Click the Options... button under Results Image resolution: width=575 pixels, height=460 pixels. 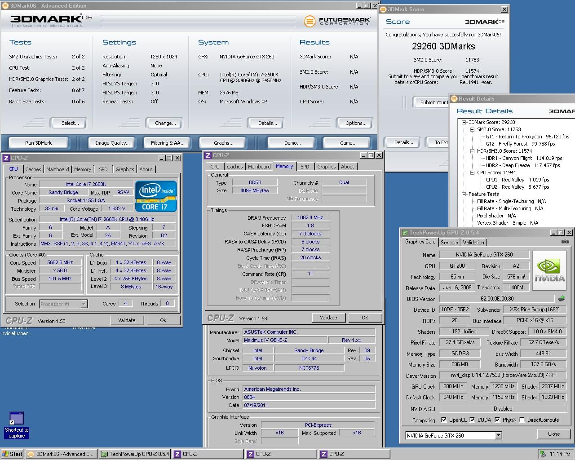(x=356, y=123)
